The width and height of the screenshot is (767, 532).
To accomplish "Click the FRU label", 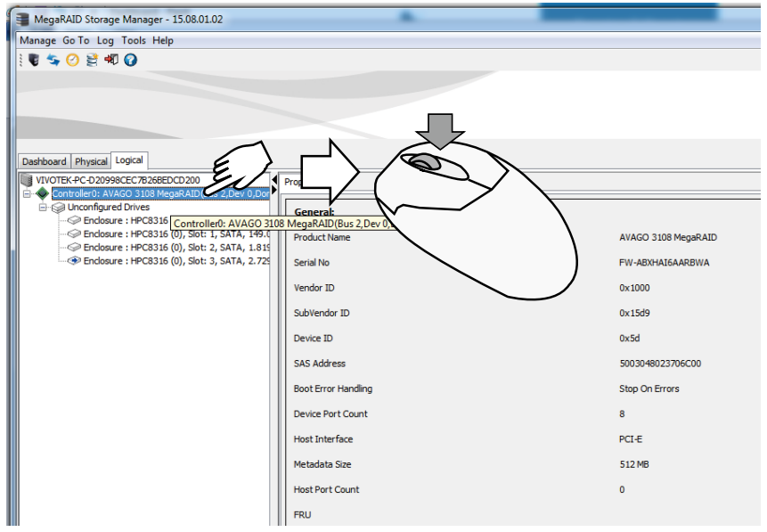I will click(x=302, y=515).
